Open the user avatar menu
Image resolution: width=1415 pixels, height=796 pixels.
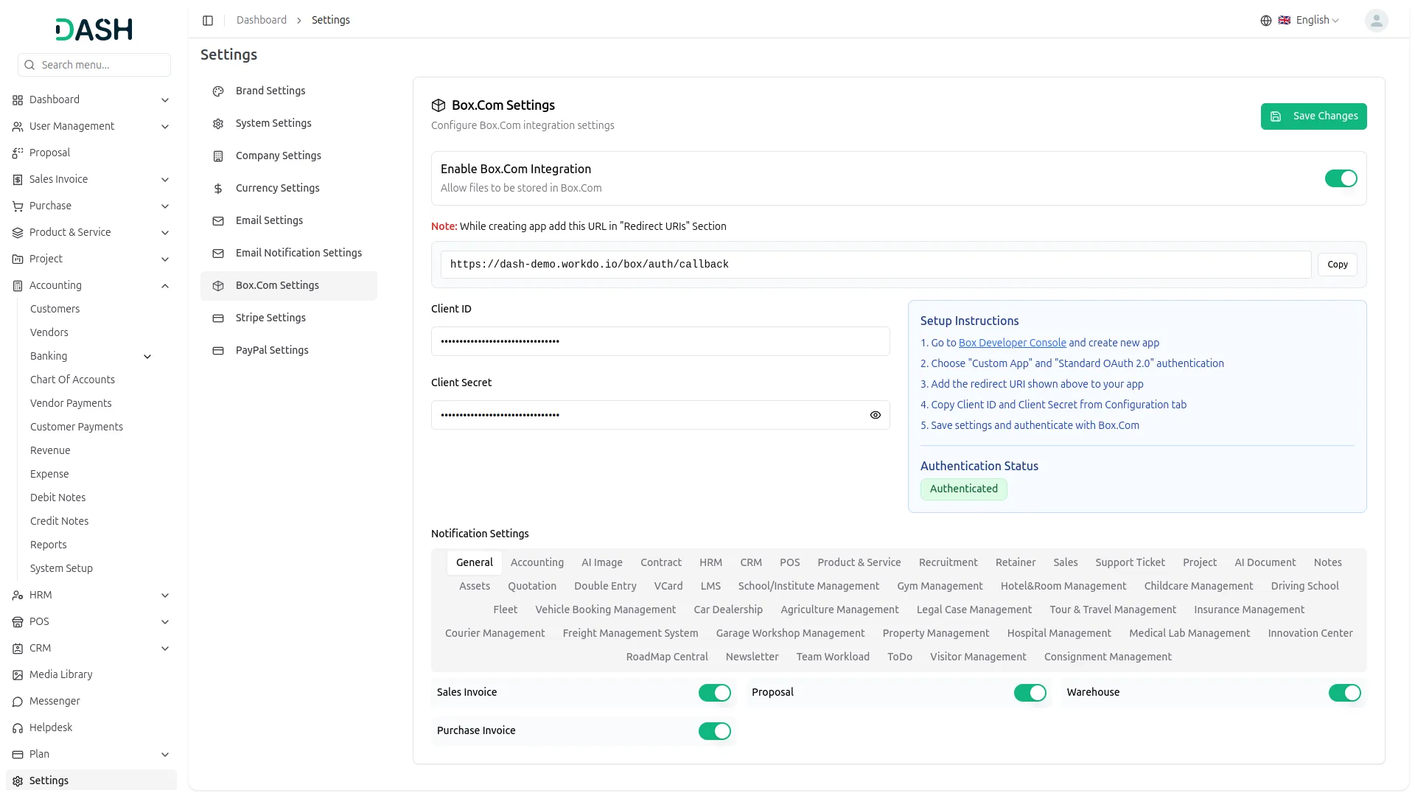click(1376, 21)
